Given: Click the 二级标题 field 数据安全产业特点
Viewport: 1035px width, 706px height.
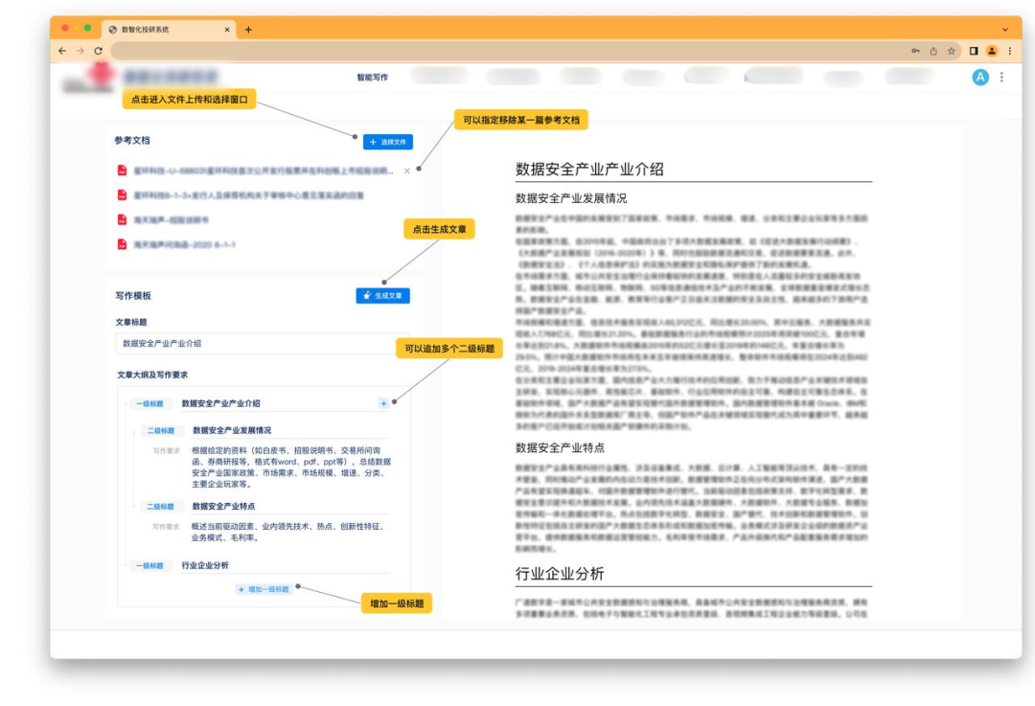Looking at the screenshot, I should coord(290,506).
